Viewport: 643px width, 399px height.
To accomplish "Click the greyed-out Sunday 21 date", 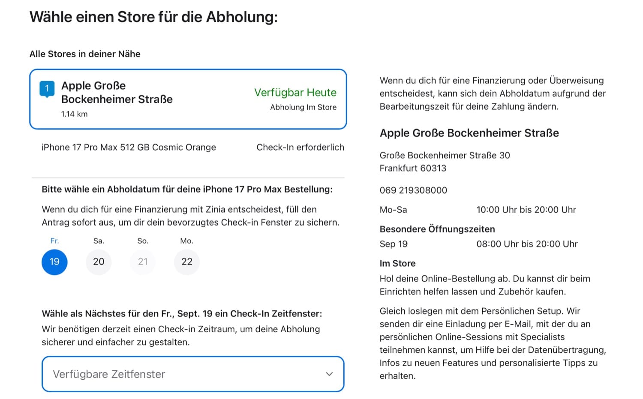I will (x=143, y=262).
